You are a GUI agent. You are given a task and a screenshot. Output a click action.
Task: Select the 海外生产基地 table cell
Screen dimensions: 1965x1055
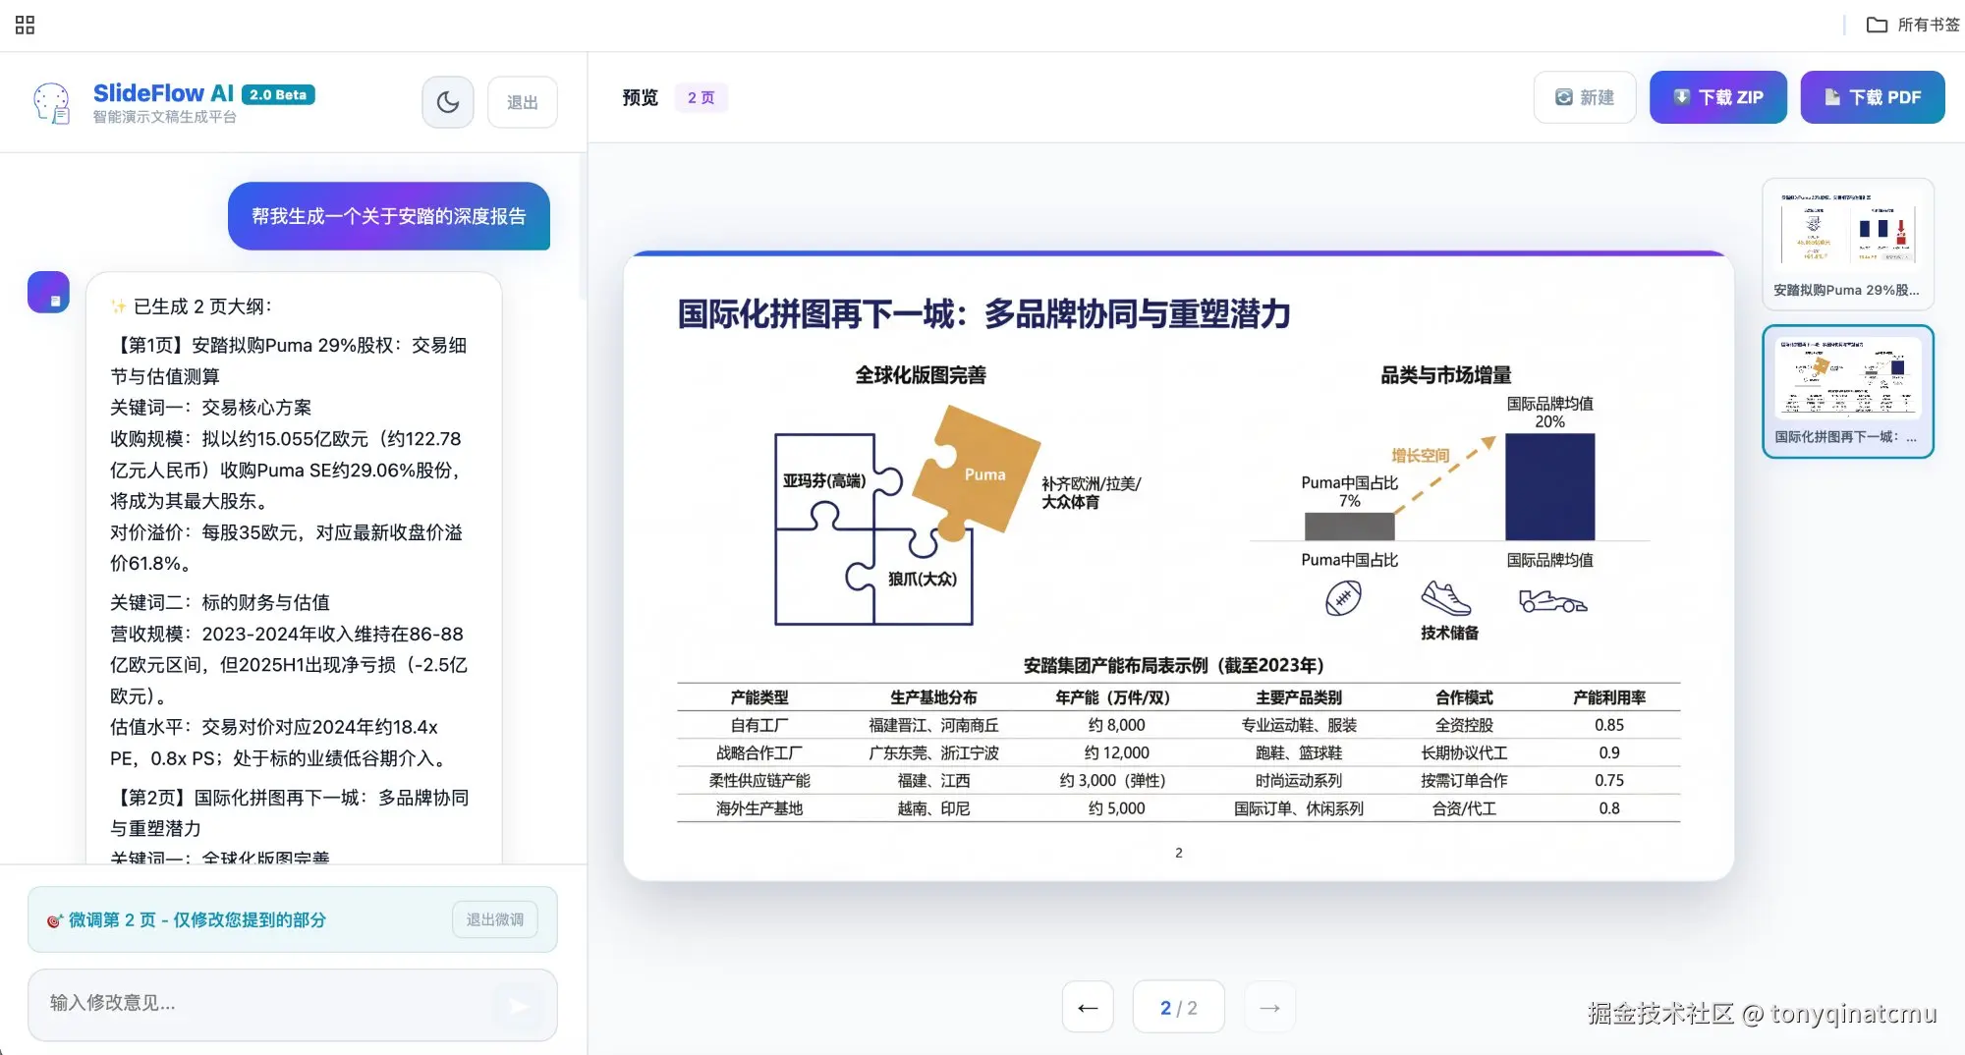pos(759,808)
